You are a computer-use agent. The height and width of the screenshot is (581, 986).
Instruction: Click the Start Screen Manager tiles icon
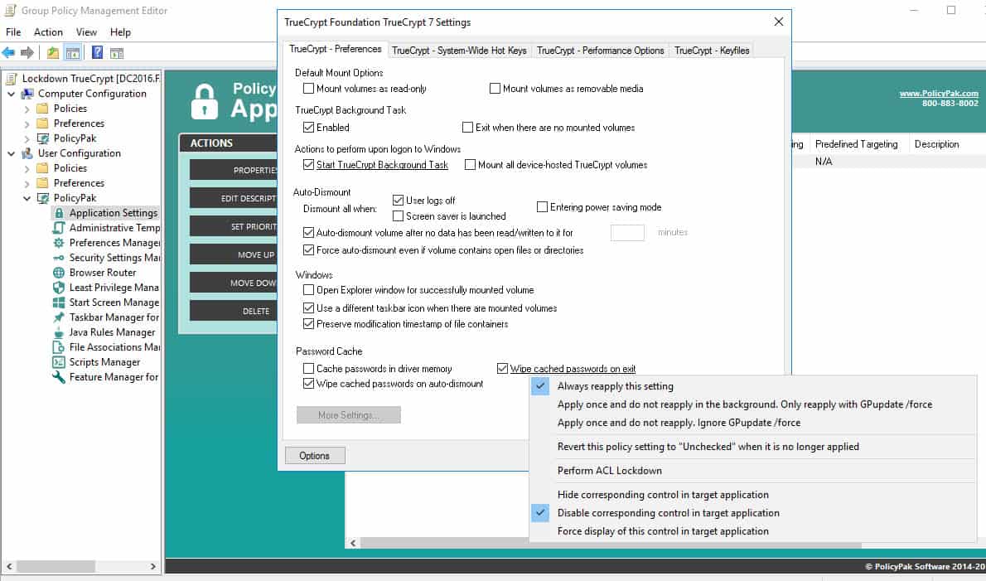[x=59, y=303]
